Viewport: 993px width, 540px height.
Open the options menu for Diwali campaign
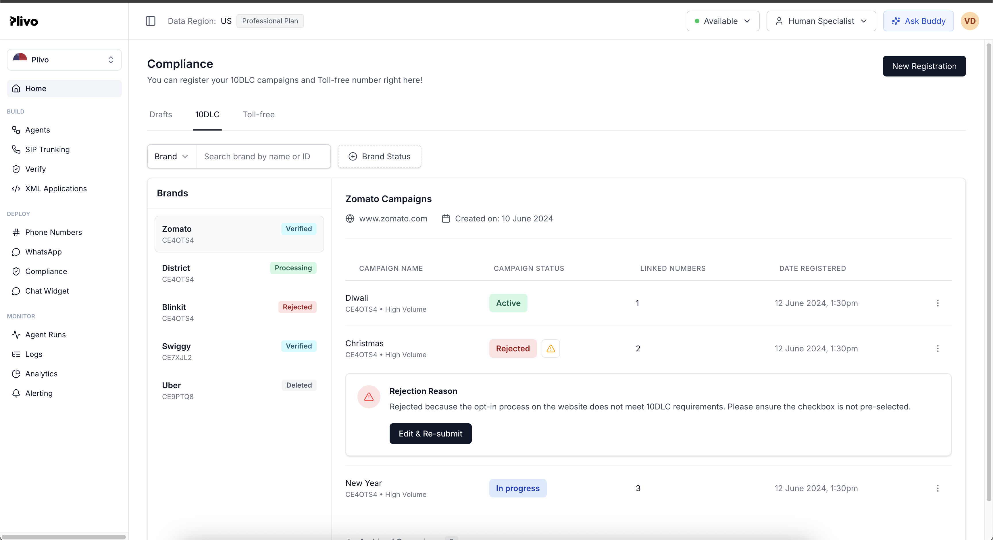pyautogui.click(x=938, y=303)
